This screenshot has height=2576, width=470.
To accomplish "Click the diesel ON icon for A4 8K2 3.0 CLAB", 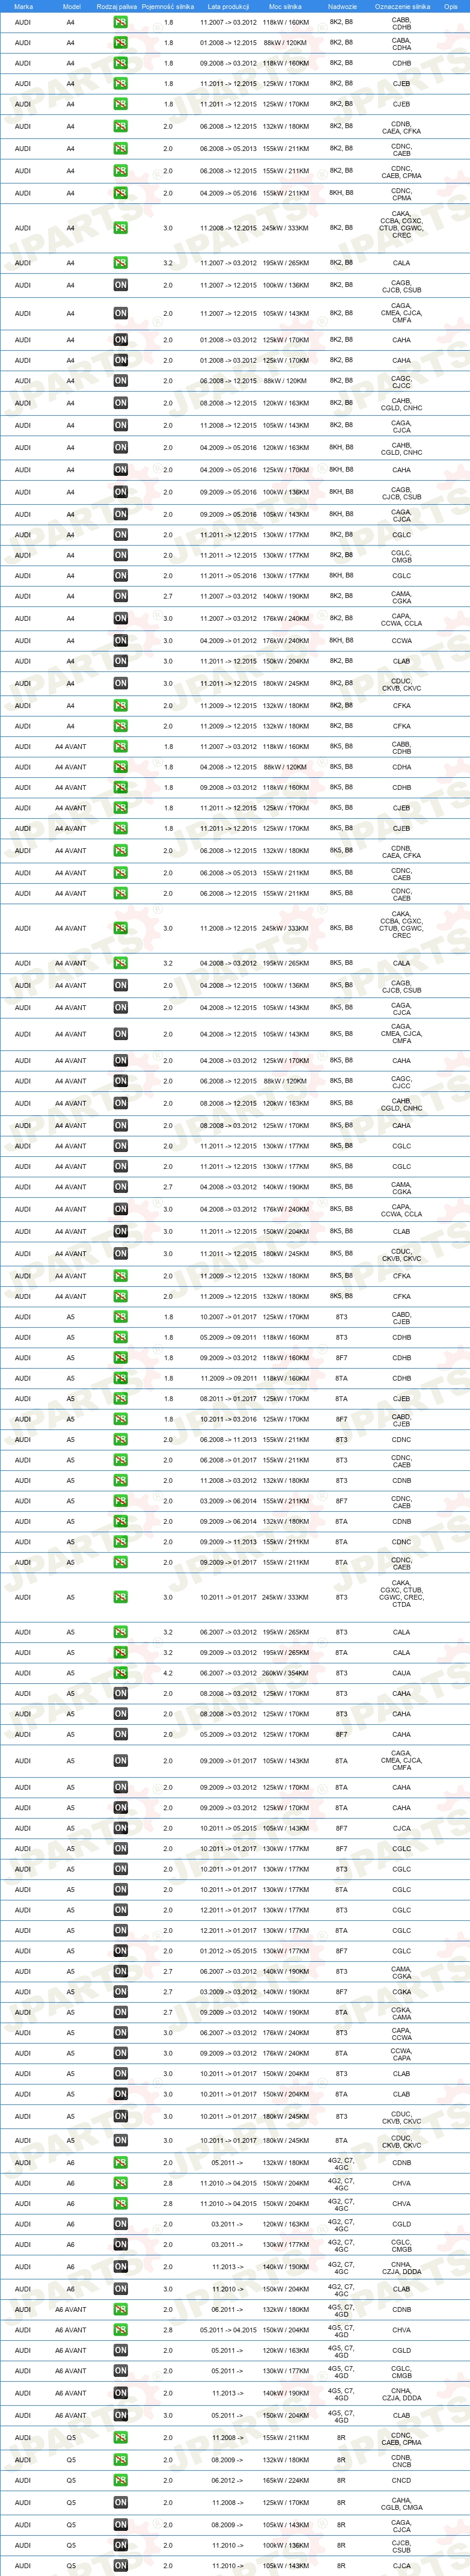I will click(x=120, y=661).
